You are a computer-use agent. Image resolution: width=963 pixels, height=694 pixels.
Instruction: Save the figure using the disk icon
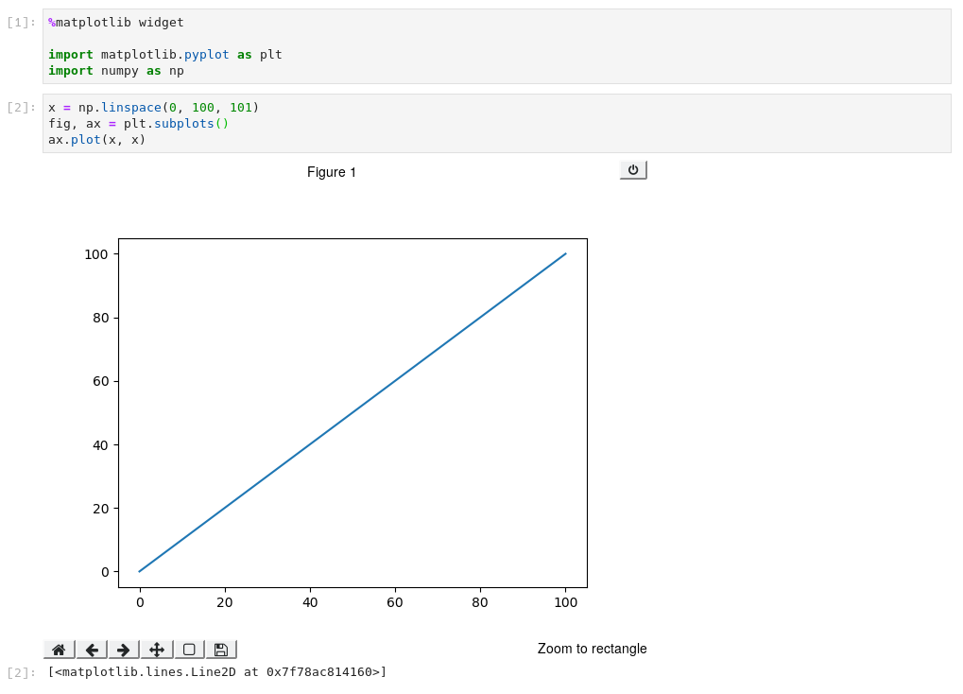pyautogui.click(x=220, y=649)
